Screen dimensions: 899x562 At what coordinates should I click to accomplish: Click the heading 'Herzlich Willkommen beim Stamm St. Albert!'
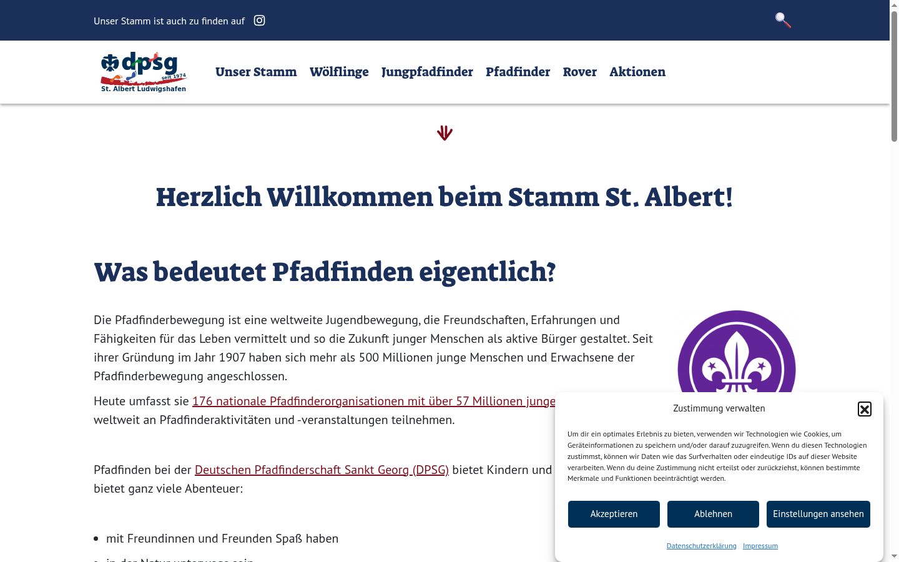[x=445, y=197]
